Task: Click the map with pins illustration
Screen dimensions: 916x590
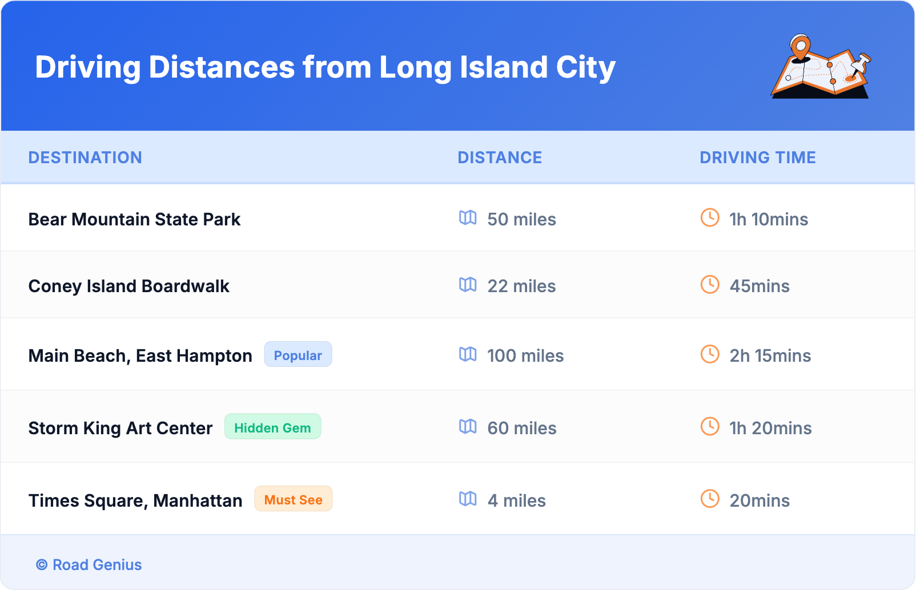Action: [821, 67]
